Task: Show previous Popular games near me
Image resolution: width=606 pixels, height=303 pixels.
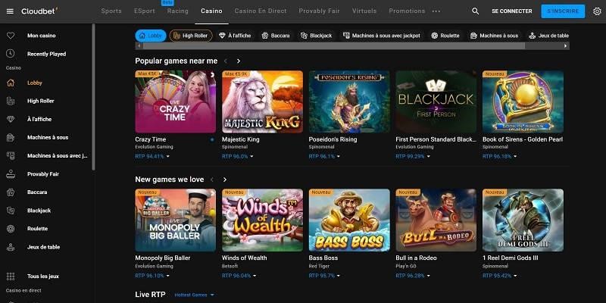Action: [x=226, y=61]
